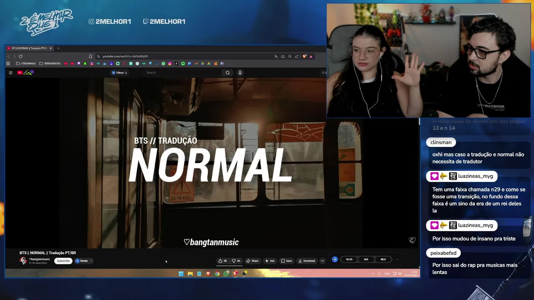Open the Instagram bookmark icon
This screenshot has height=300, width=534.
point(170,63)
